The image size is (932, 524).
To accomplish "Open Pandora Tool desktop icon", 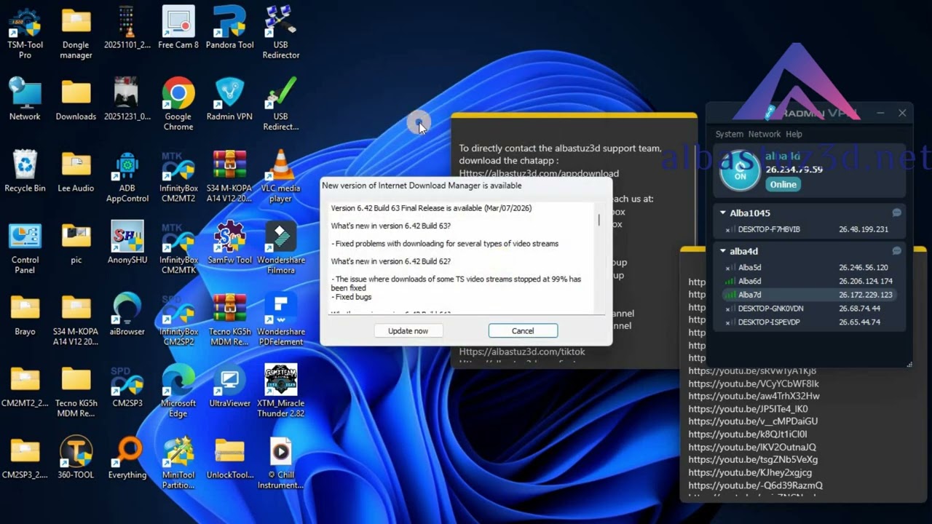I will 229,28.
